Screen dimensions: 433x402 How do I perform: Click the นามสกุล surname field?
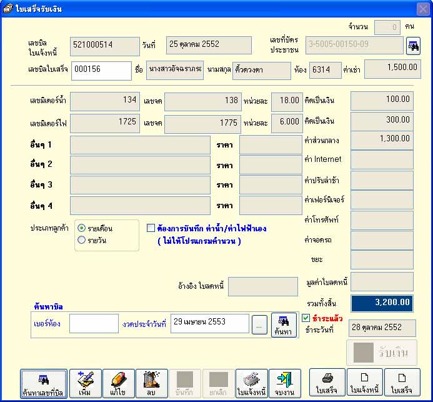(262, 71)
